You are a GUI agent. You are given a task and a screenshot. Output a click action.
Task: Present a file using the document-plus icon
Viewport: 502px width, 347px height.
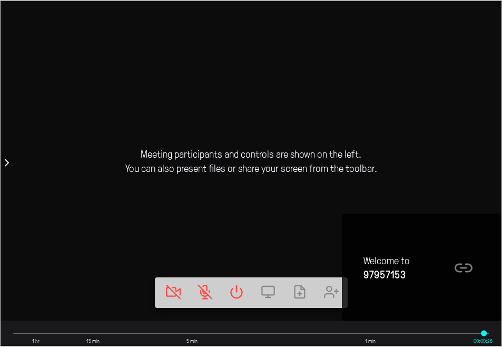300,292
